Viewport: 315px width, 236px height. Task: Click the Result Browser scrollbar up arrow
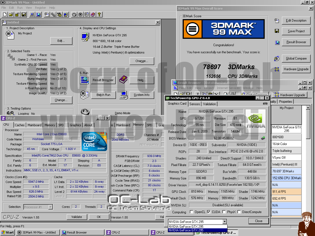[308, 108]
